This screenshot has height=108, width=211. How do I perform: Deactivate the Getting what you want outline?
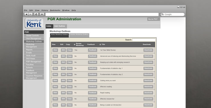click(x=148, y=81)
